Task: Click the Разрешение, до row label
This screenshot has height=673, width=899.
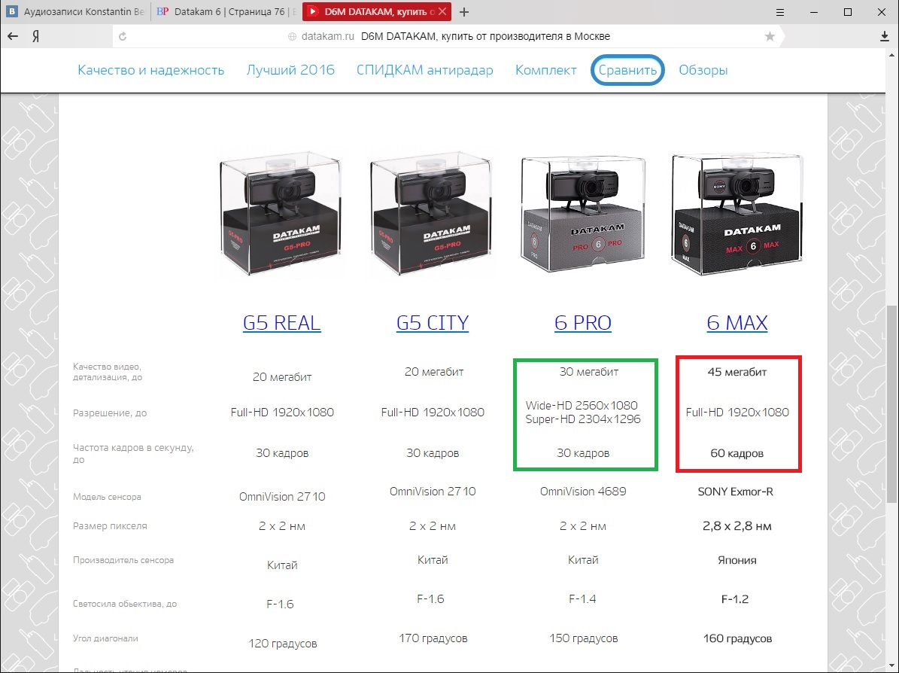Action: [110, 413]
